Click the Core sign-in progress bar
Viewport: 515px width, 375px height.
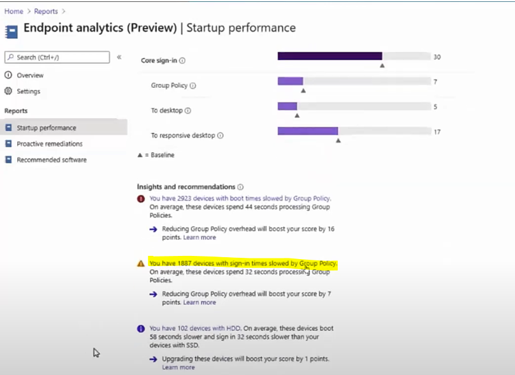(x=354, y=56)
